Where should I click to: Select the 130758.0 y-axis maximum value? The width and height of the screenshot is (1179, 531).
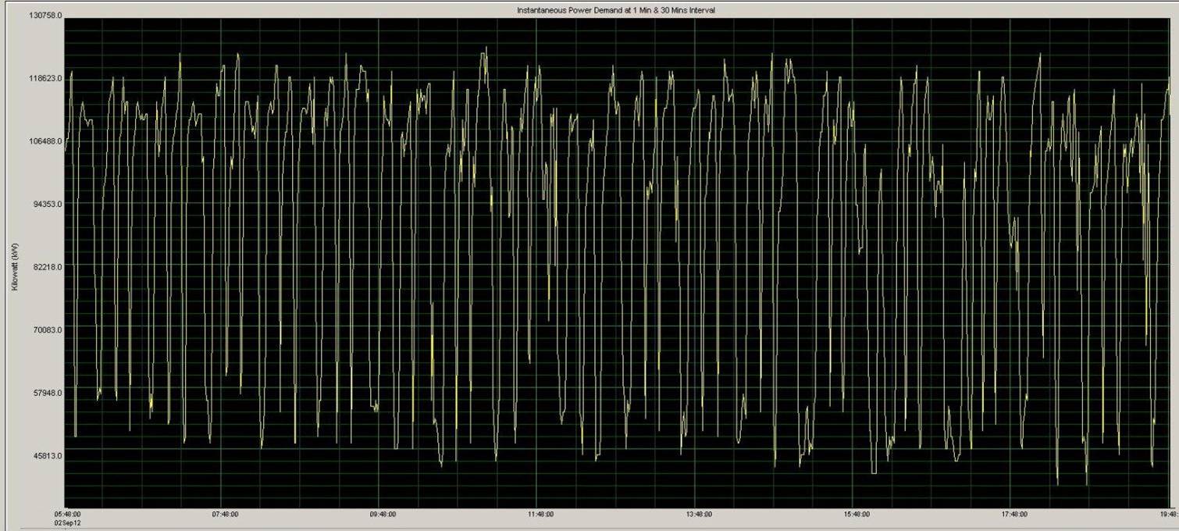(x=45, y=16)
